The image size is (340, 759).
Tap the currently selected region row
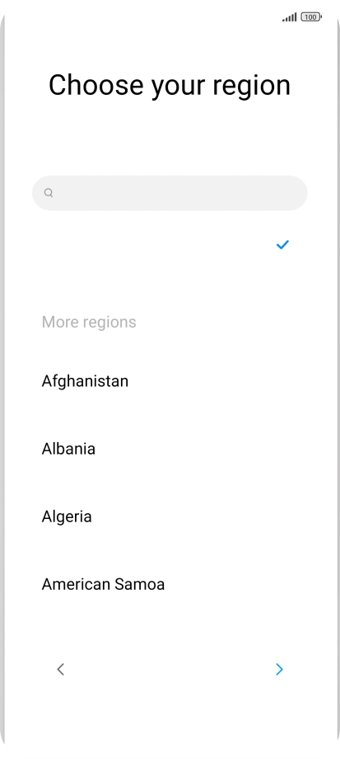pos(170,244)
